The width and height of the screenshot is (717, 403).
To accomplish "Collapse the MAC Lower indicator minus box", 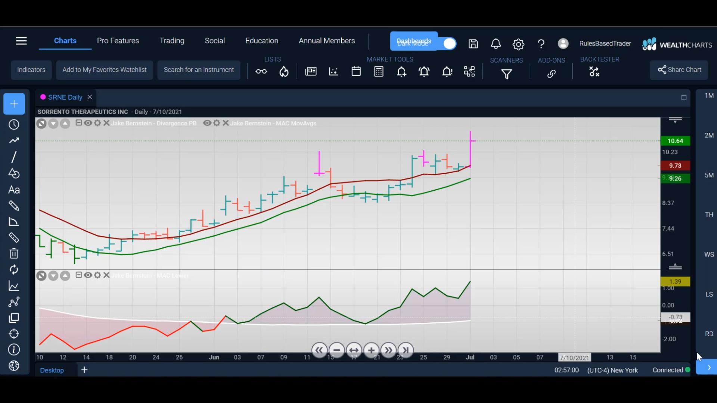I will click(78, 275).
